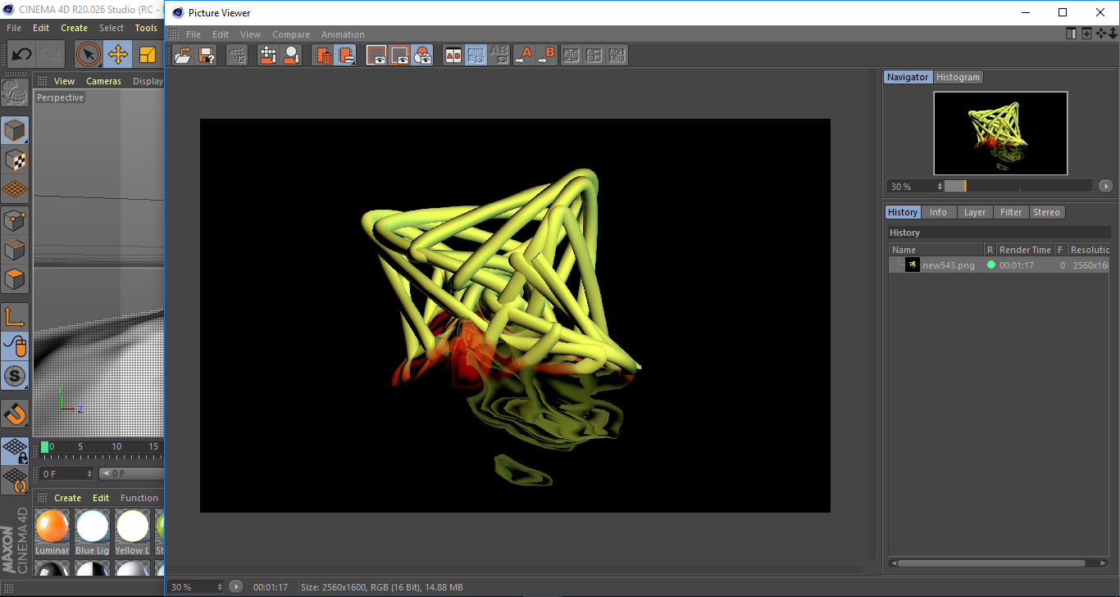Click the last AB text overlay icon
1120x597 pixels.
point(617,55)
